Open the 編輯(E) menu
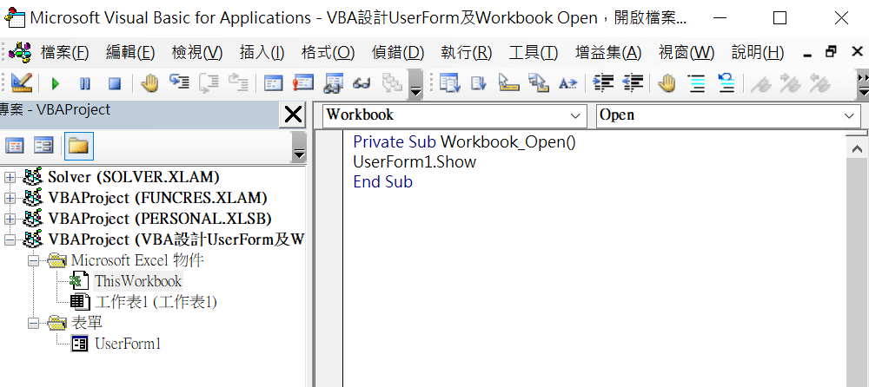This screenshot has height=387, width=869. 130,53
